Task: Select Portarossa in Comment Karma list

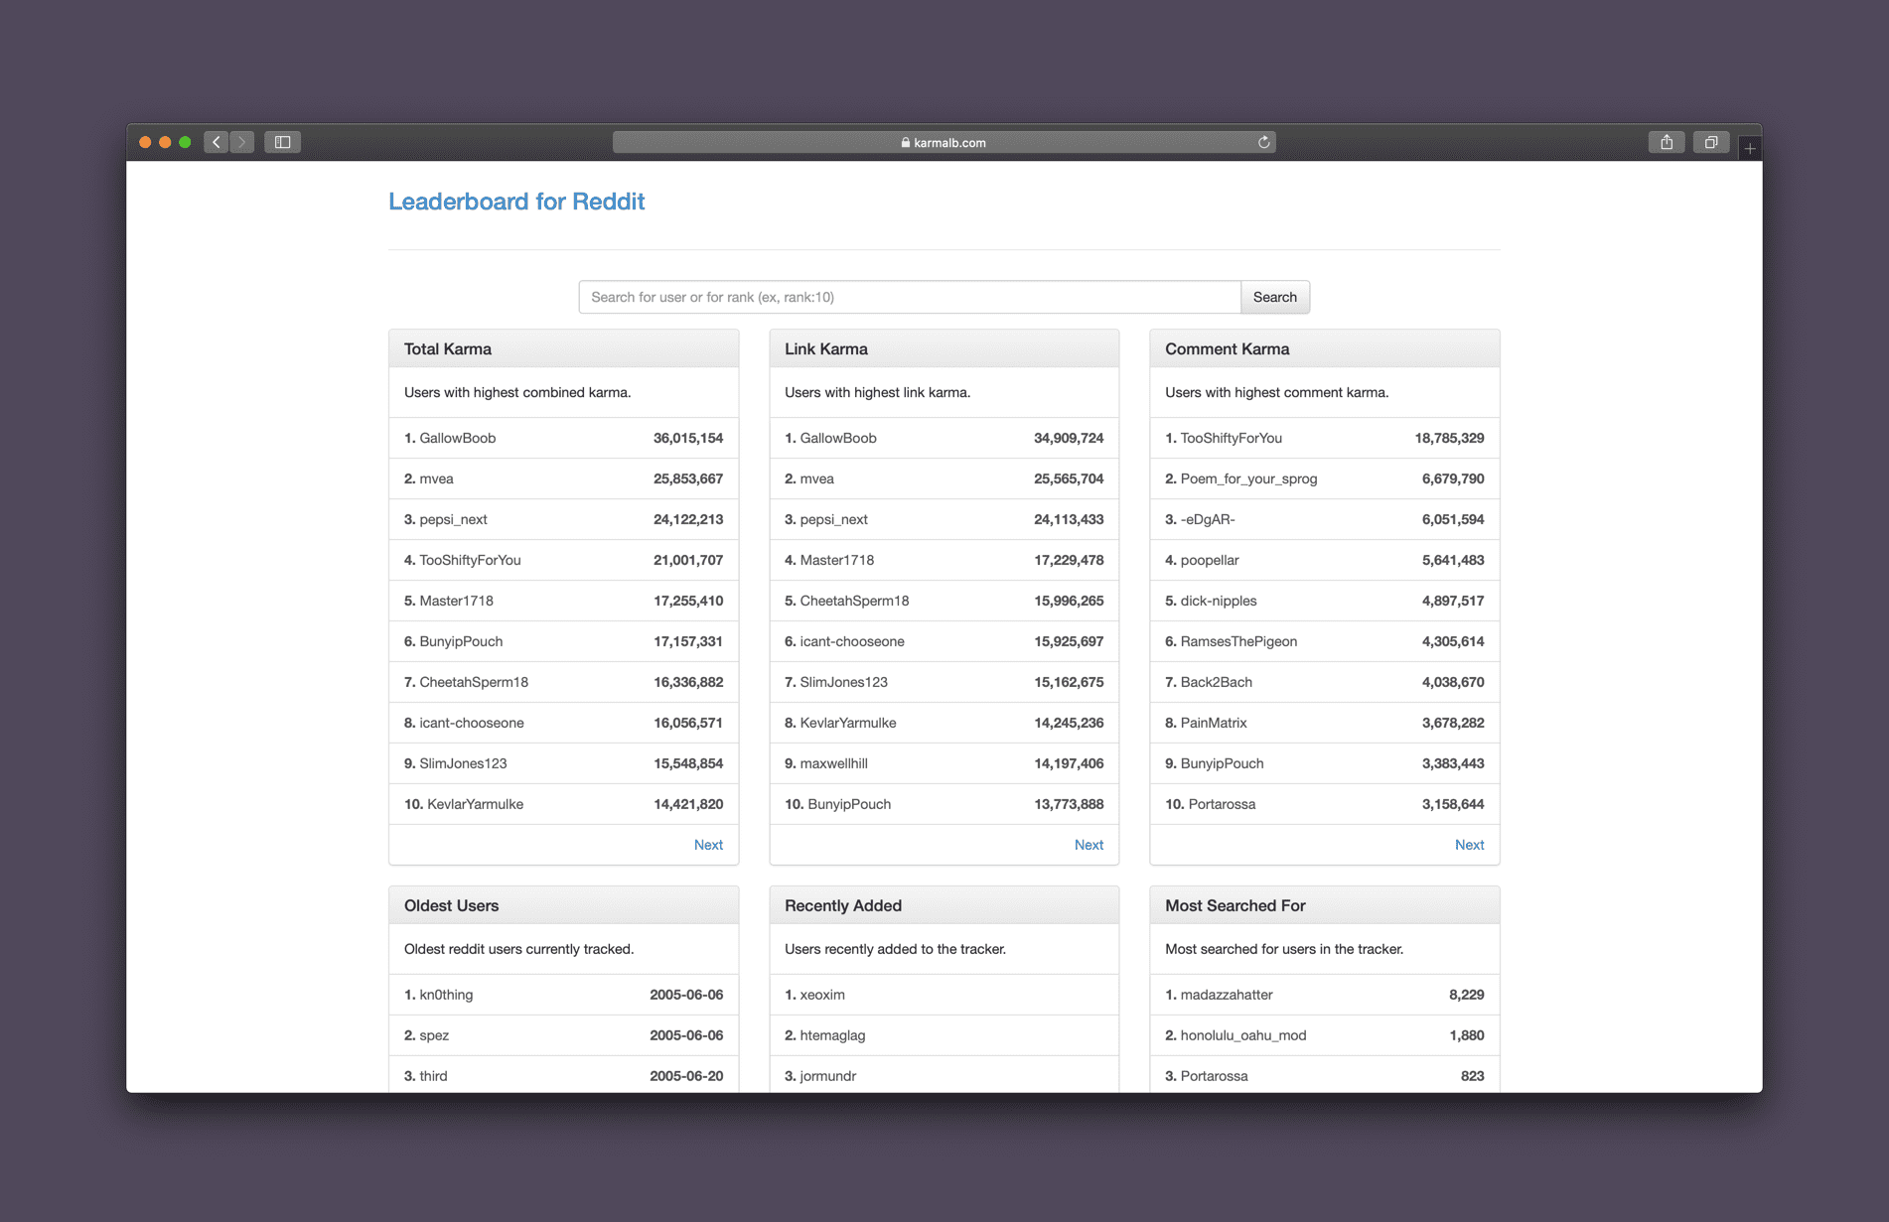Action: point(1222,804)
